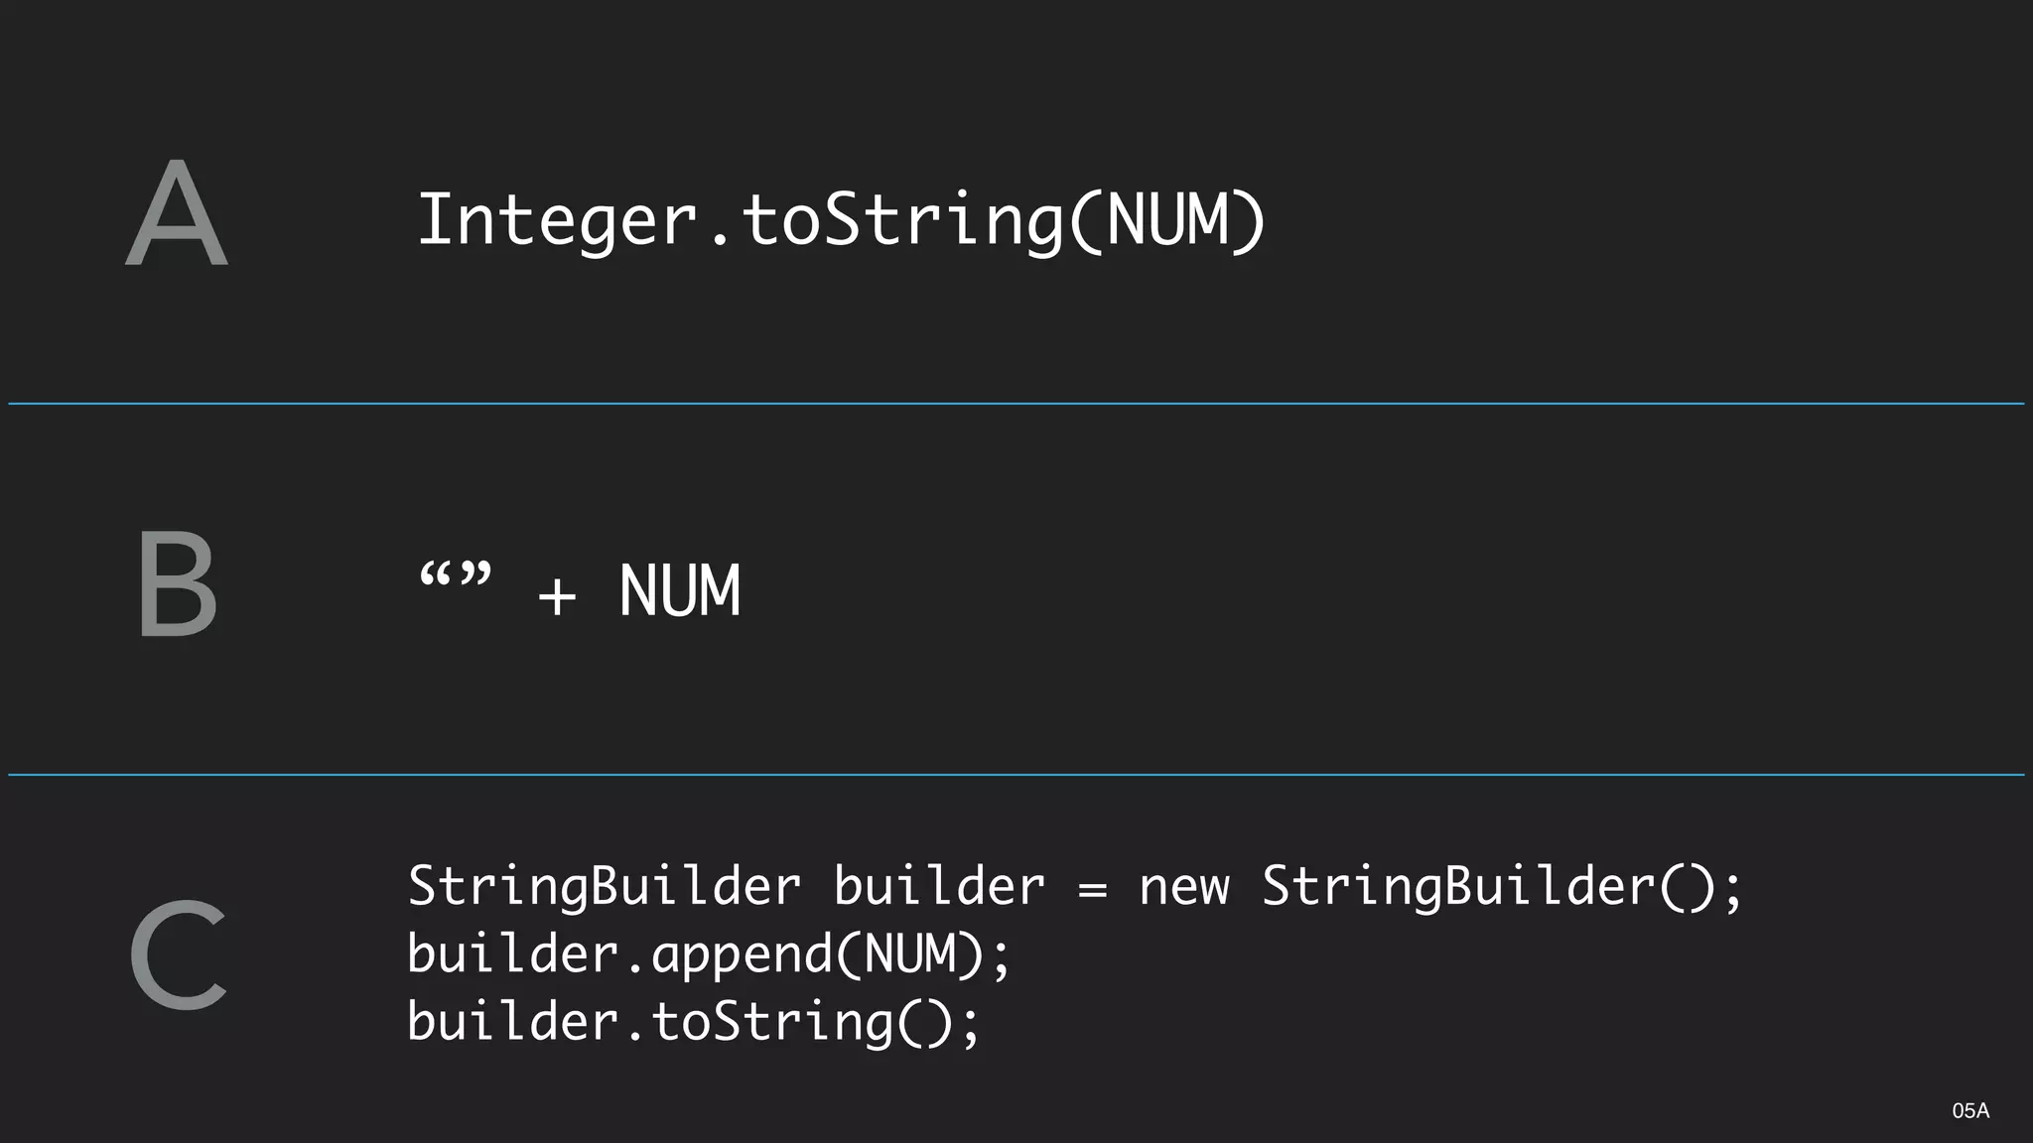Click the blue divider below option A

click(1016, 404)
